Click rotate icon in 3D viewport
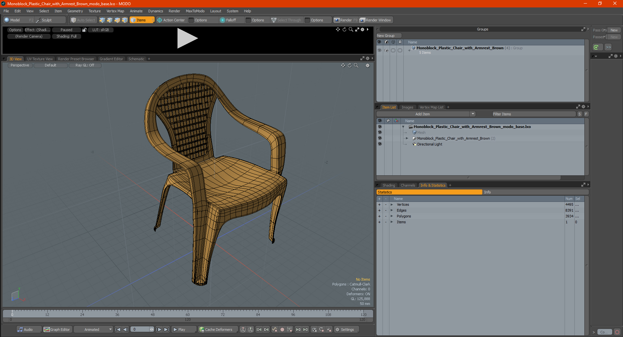623x337 pixels. pos(349,65)
